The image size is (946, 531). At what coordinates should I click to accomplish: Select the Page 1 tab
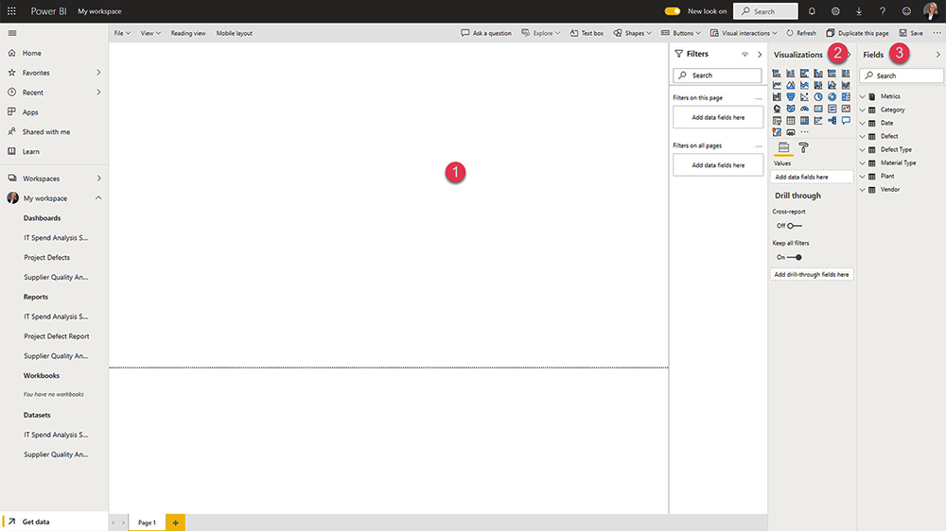(147, 522)
